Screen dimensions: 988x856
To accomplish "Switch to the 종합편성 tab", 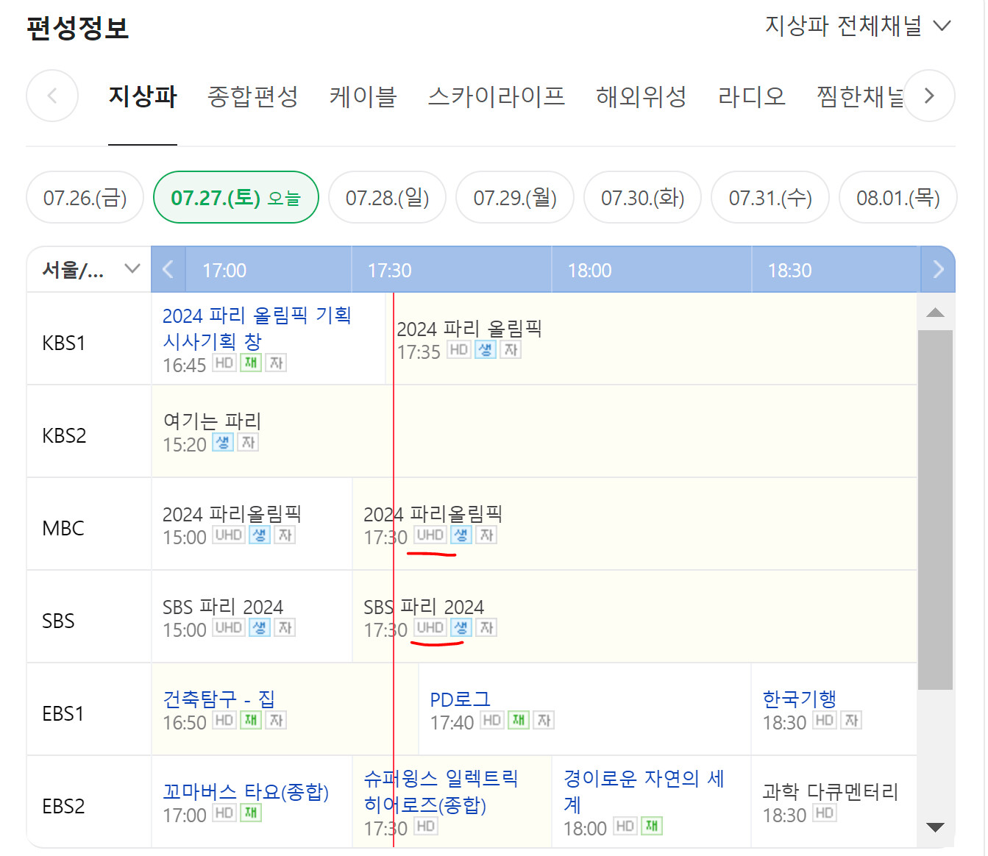I will point(253,96).
